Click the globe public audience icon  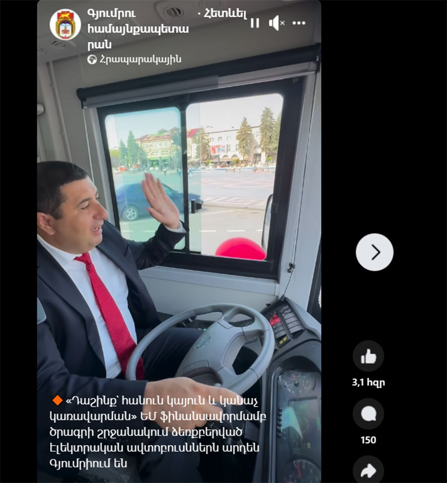pyautogui.click(x=92, y=59)
